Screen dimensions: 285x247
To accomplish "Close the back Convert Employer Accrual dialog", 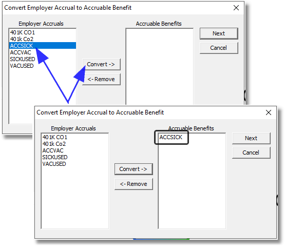I will 236,8.
